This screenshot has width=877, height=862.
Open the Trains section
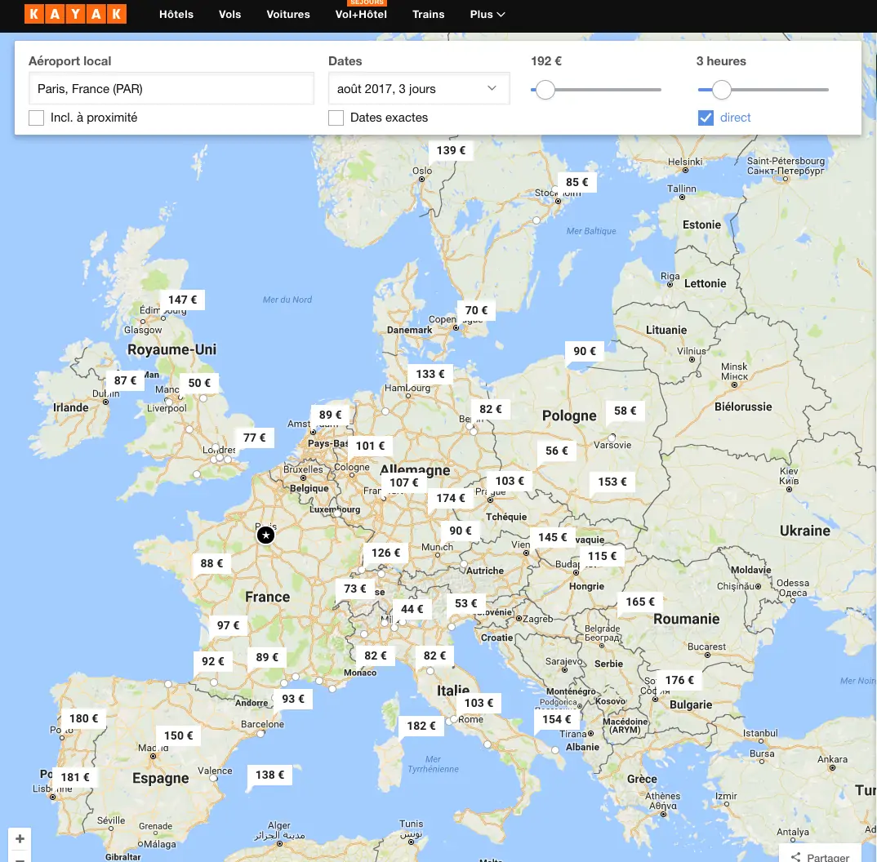pos(429,15)
